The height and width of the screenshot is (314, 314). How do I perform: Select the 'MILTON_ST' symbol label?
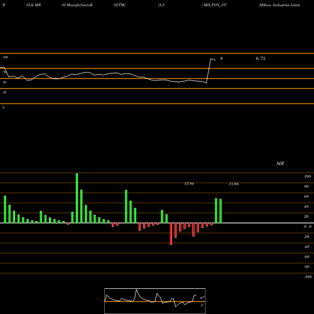pos(214,5)
